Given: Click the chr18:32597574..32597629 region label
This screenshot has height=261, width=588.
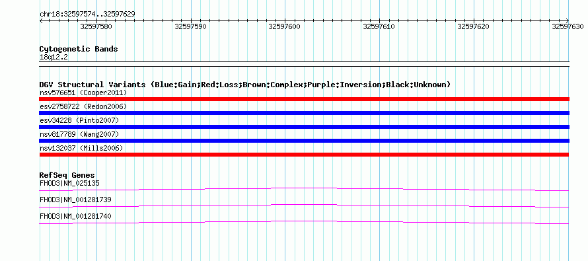Looking at the screenshot, I should tap(87, 15).
